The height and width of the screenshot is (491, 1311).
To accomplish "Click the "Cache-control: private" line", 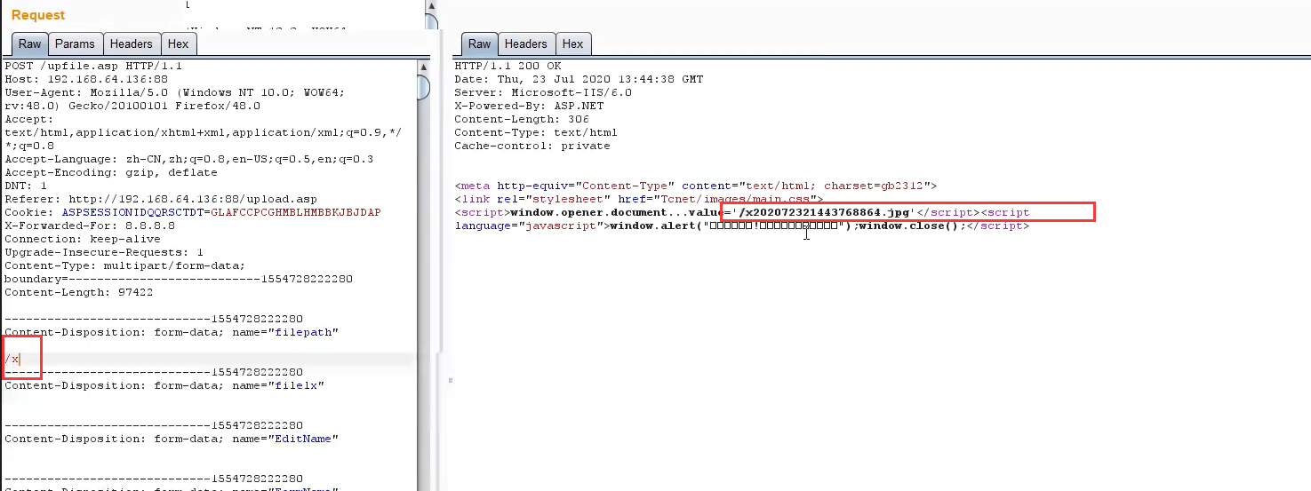I will [x=532, y=146].
